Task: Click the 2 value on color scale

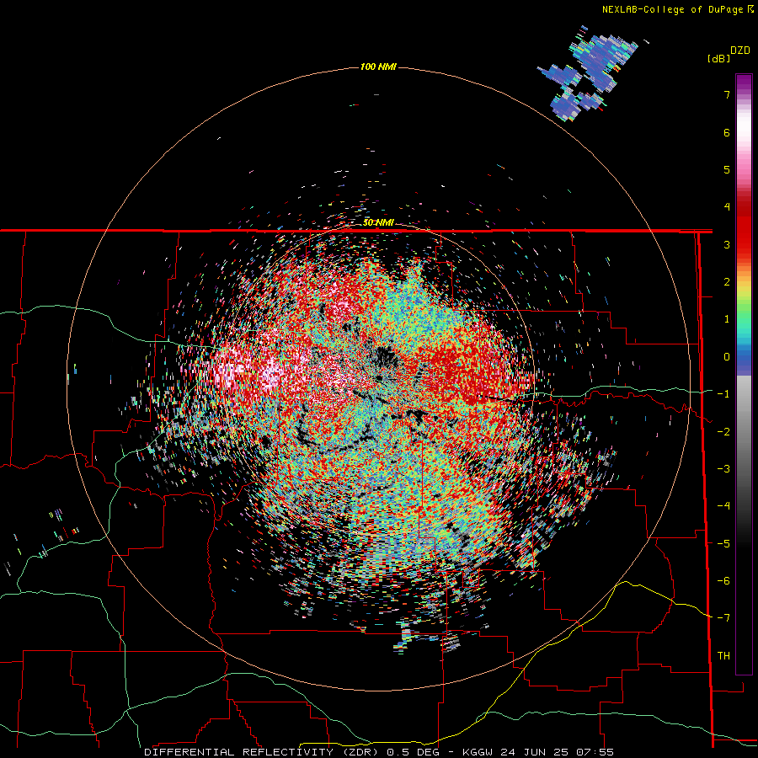Action: [727, 282]
